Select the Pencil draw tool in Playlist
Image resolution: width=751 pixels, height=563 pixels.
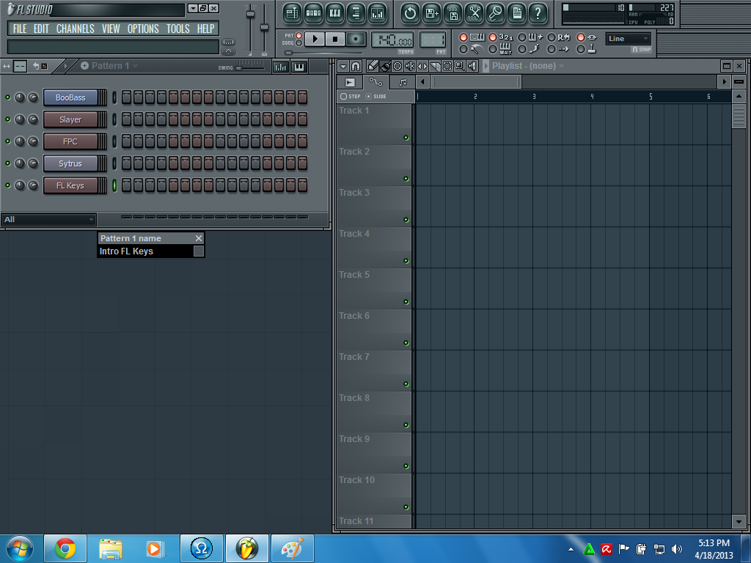coord(373,66)
